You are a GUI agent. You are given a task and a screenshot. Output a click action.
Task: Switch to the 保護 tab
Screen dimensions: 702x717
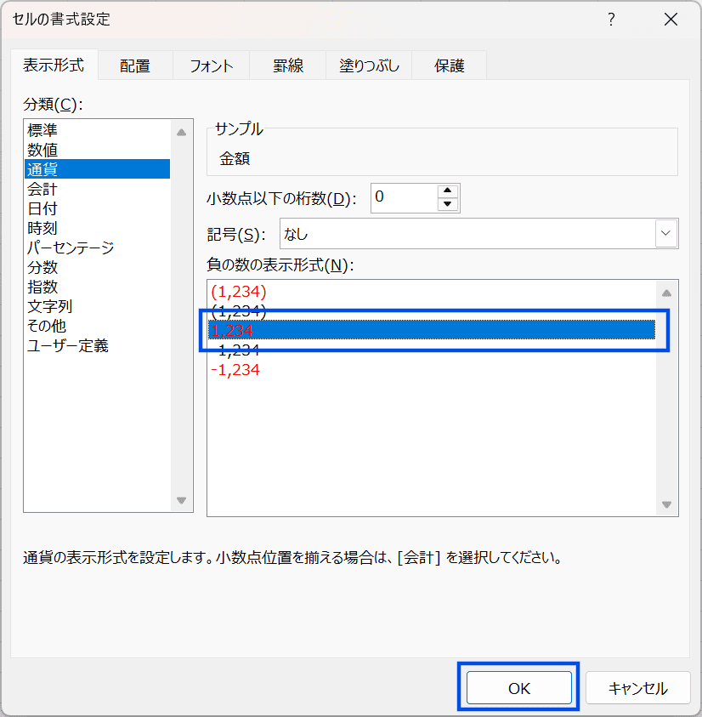pos(450,65)
